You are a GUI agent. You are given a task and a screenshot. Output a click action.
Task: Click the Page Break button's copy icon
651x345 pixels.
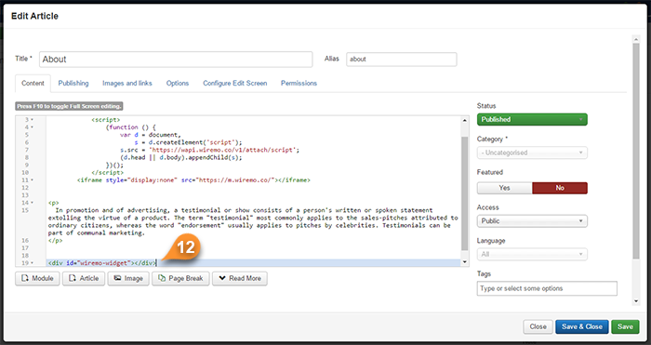[x=162, y=278]
